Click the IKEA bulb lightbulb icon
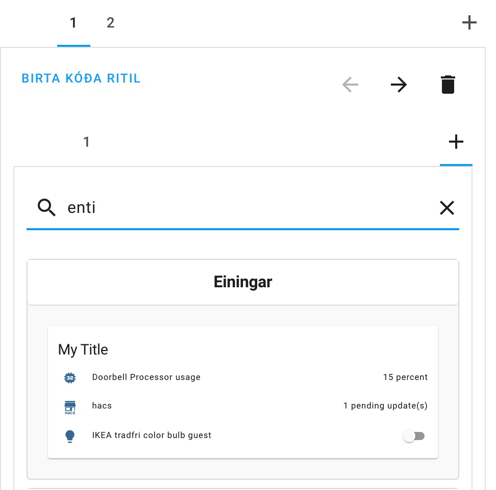Screen dimensions: 496x490 point(70,436)
